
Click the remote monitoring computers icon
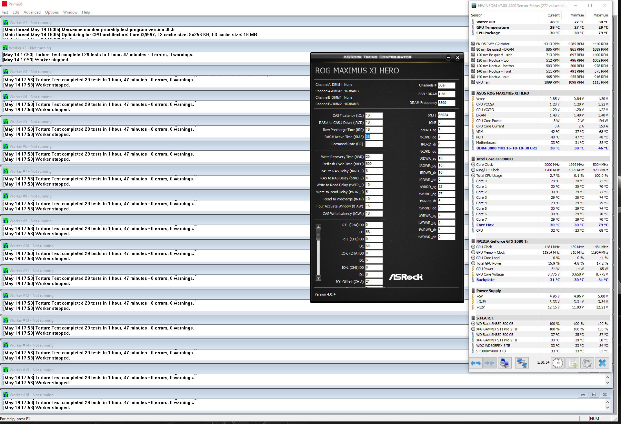coord(522,363)
